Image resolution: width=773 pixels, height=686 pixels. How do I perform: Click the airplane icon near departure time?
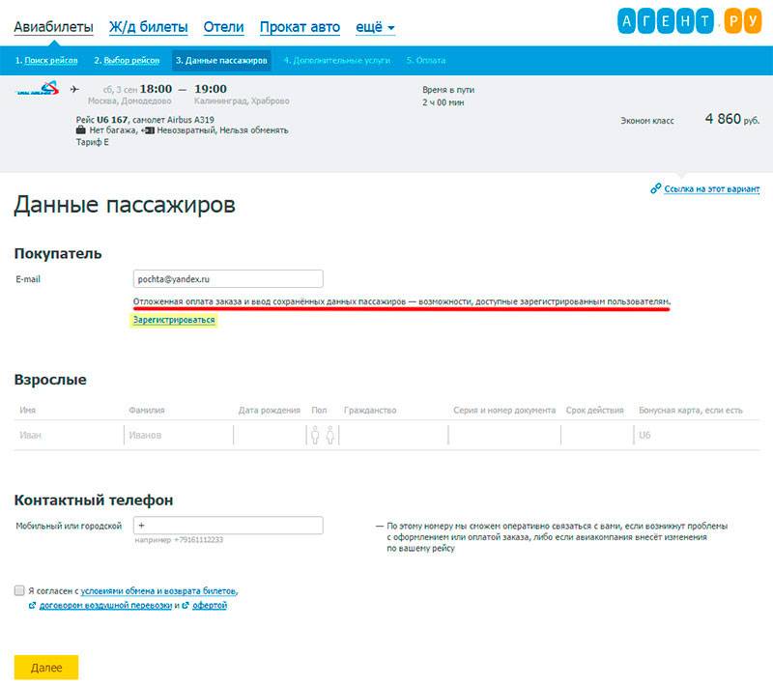click(74, 89)
